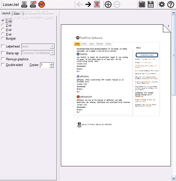Open the Letterhead dropdown showing deen
Screen dimensions: 176x181
click(x=52, y=46)
